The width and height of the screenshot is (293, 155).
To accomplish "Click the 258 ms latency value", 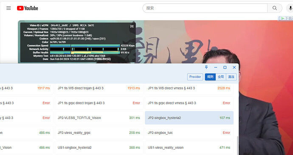I will tap(135, 133).
